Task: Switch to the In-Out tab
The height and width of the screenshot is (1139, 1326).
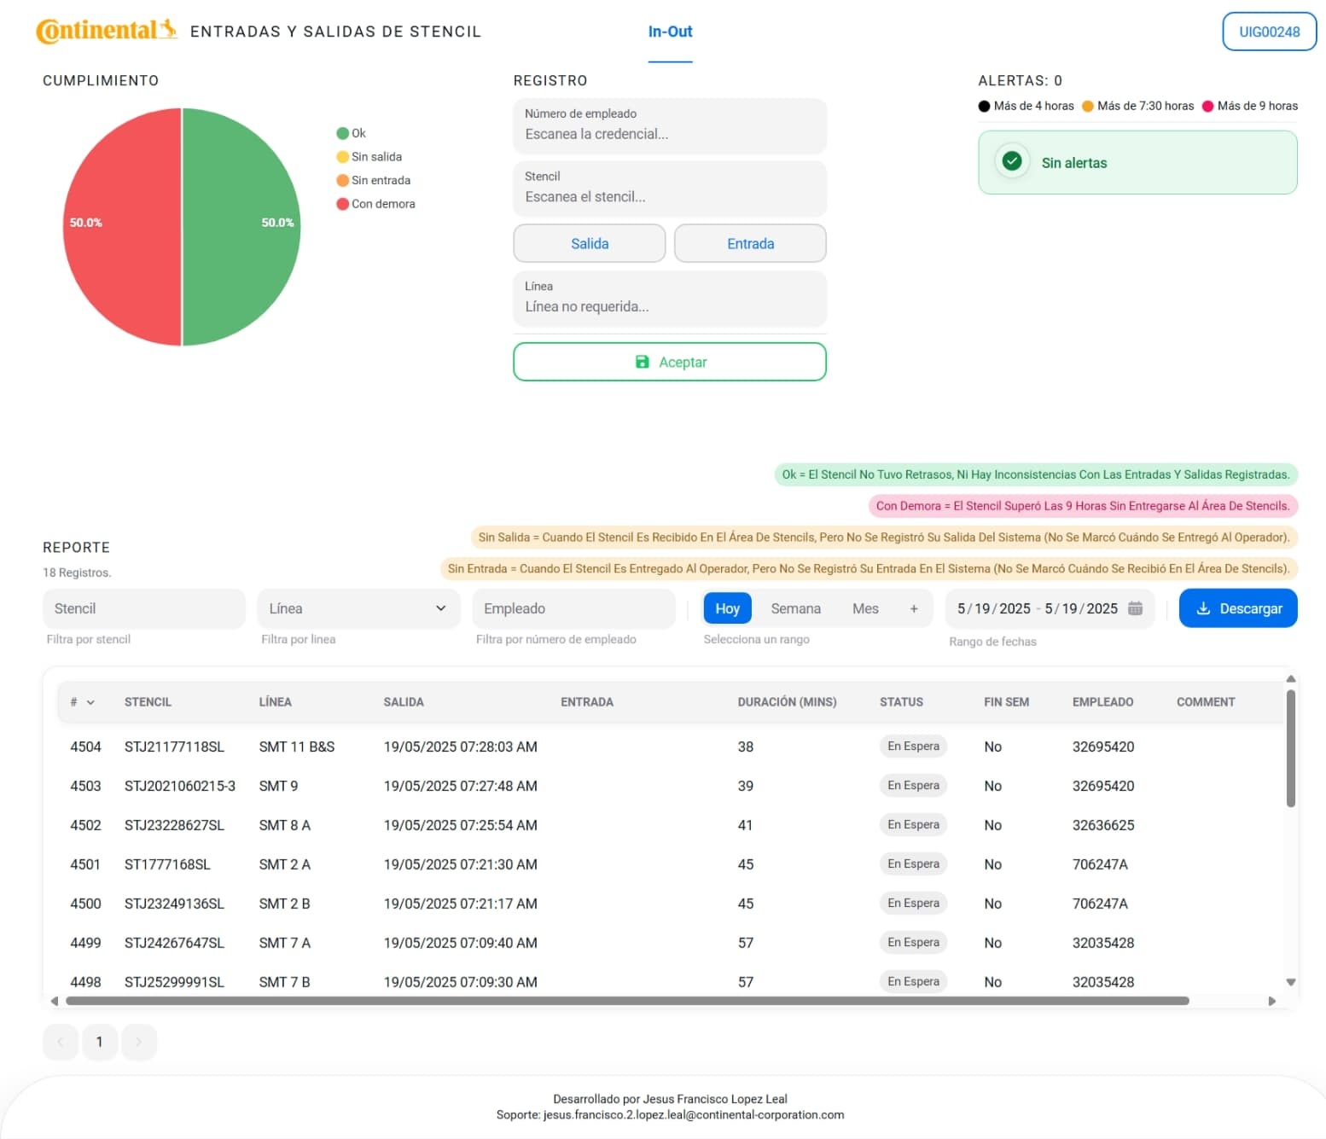Action: pos(670,32)
